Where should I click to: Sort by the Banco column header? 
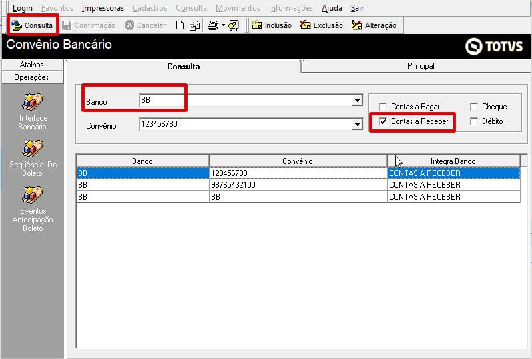pos(142,161)
